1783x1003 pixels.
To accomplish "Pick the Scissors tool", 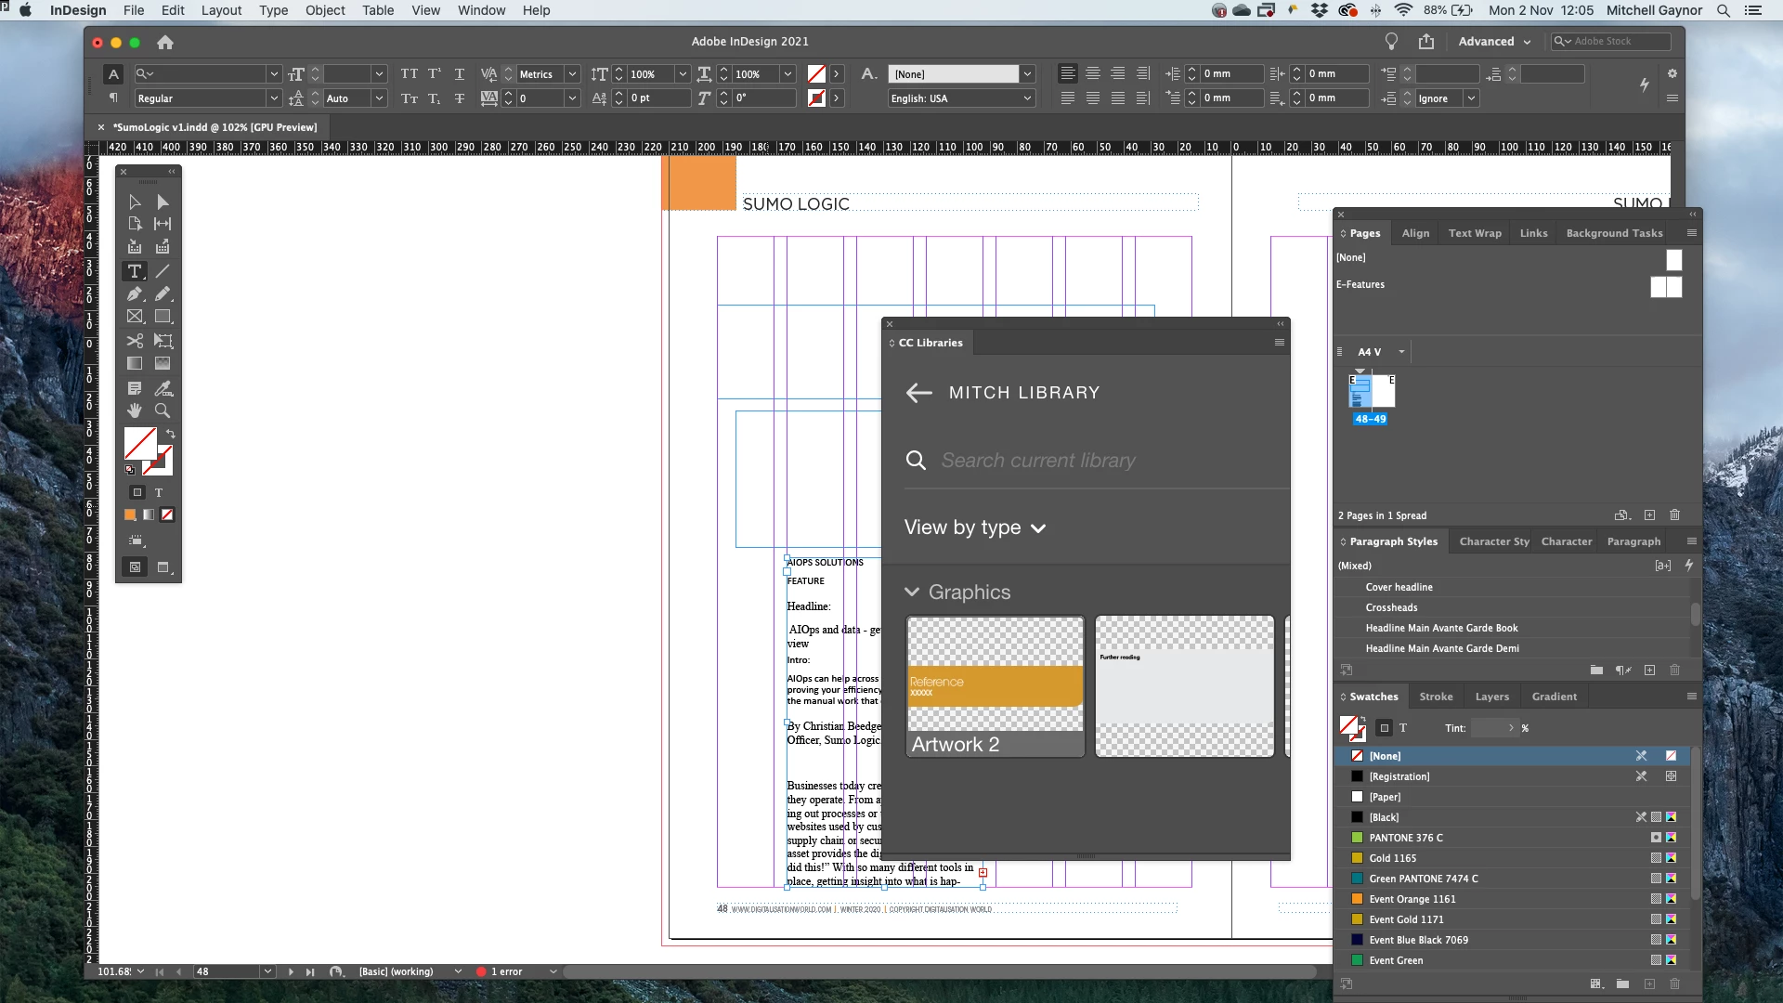I will click(135, 341).
